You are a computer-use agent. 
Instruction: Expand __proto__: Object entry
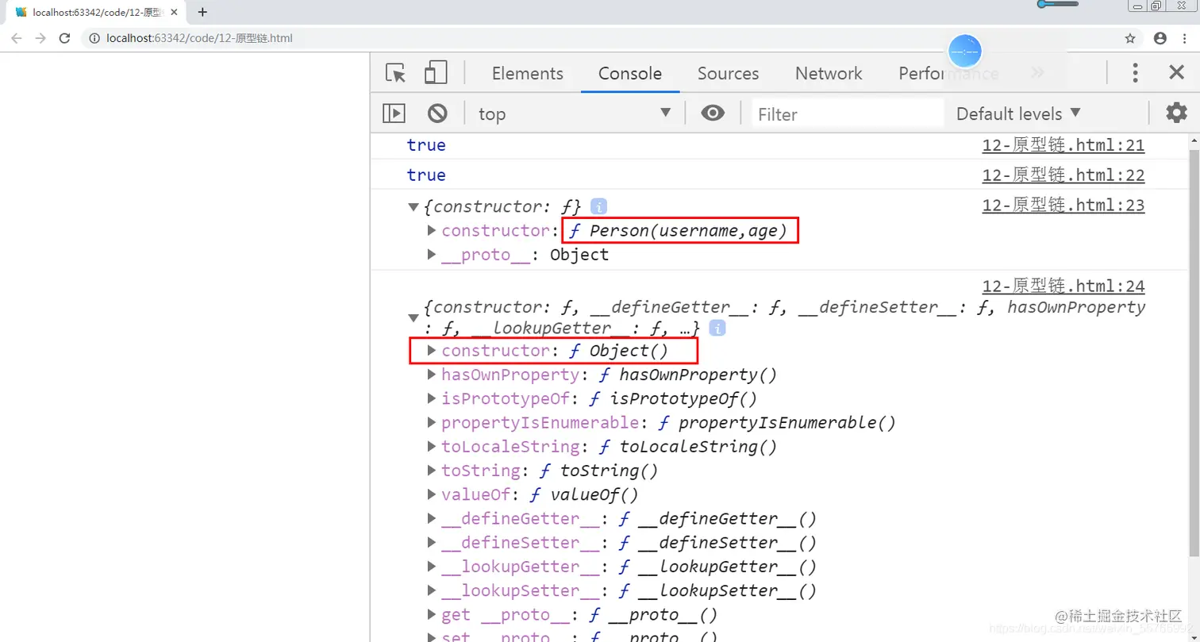[x=432, y=255]
